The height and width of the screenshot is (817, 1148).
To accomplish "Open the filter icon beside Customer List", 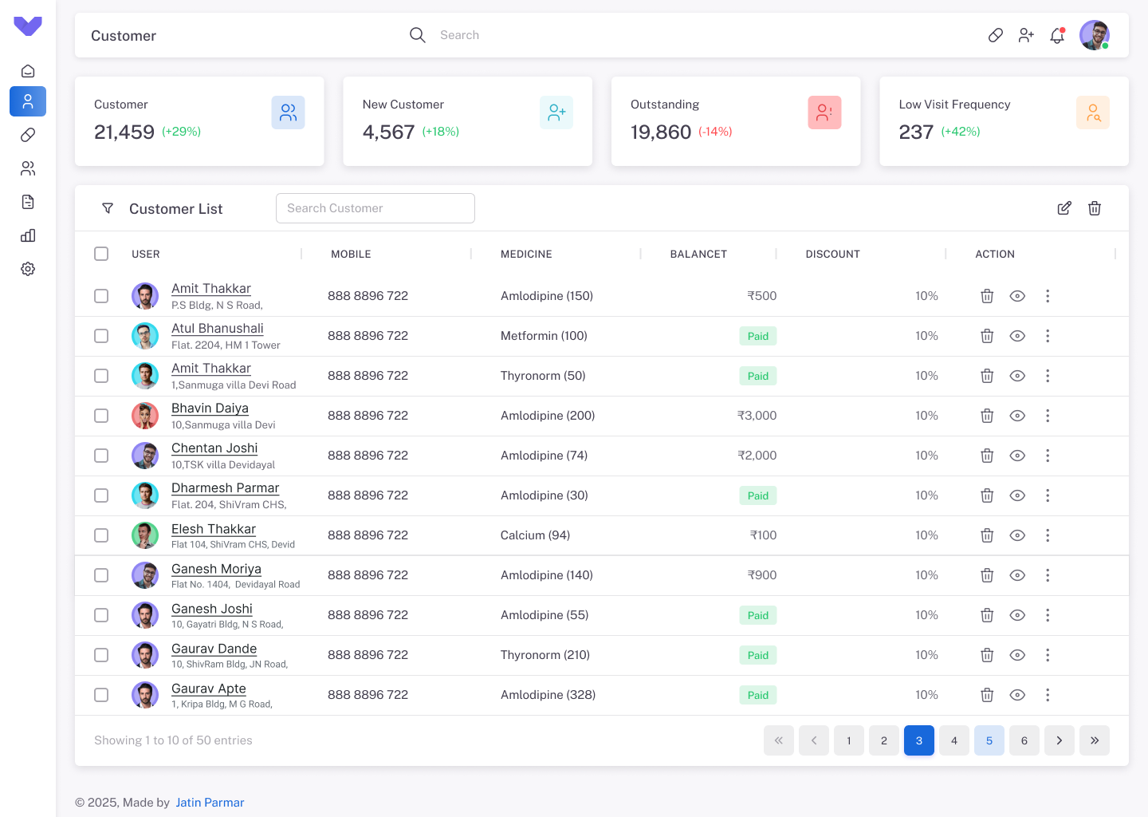I will tap(108, 208).
